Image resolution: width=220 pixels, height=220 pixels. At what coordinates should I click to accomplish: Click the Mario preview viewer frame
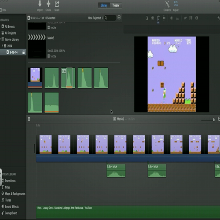(x=172, y=74)
